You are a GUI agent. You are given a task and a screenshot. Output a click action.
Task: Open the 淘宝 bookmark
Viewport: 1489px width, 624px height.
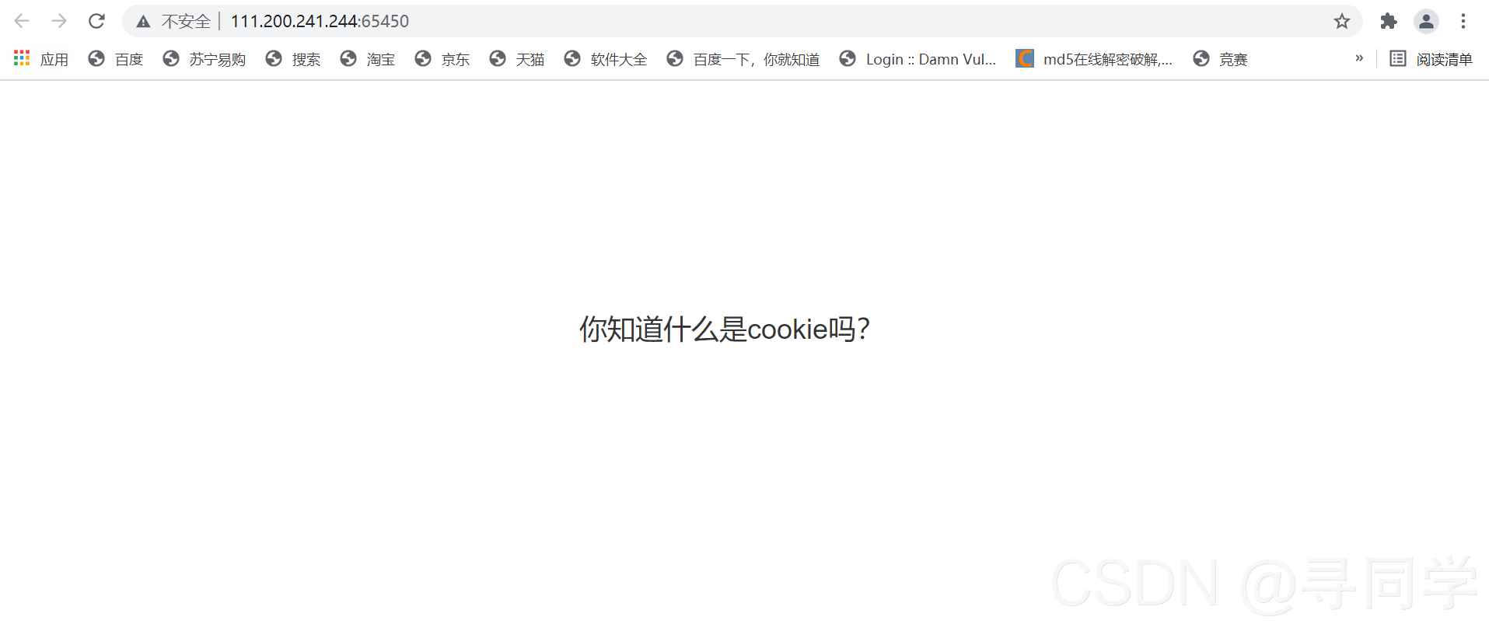pyautogui.click(x=368, y=59)
